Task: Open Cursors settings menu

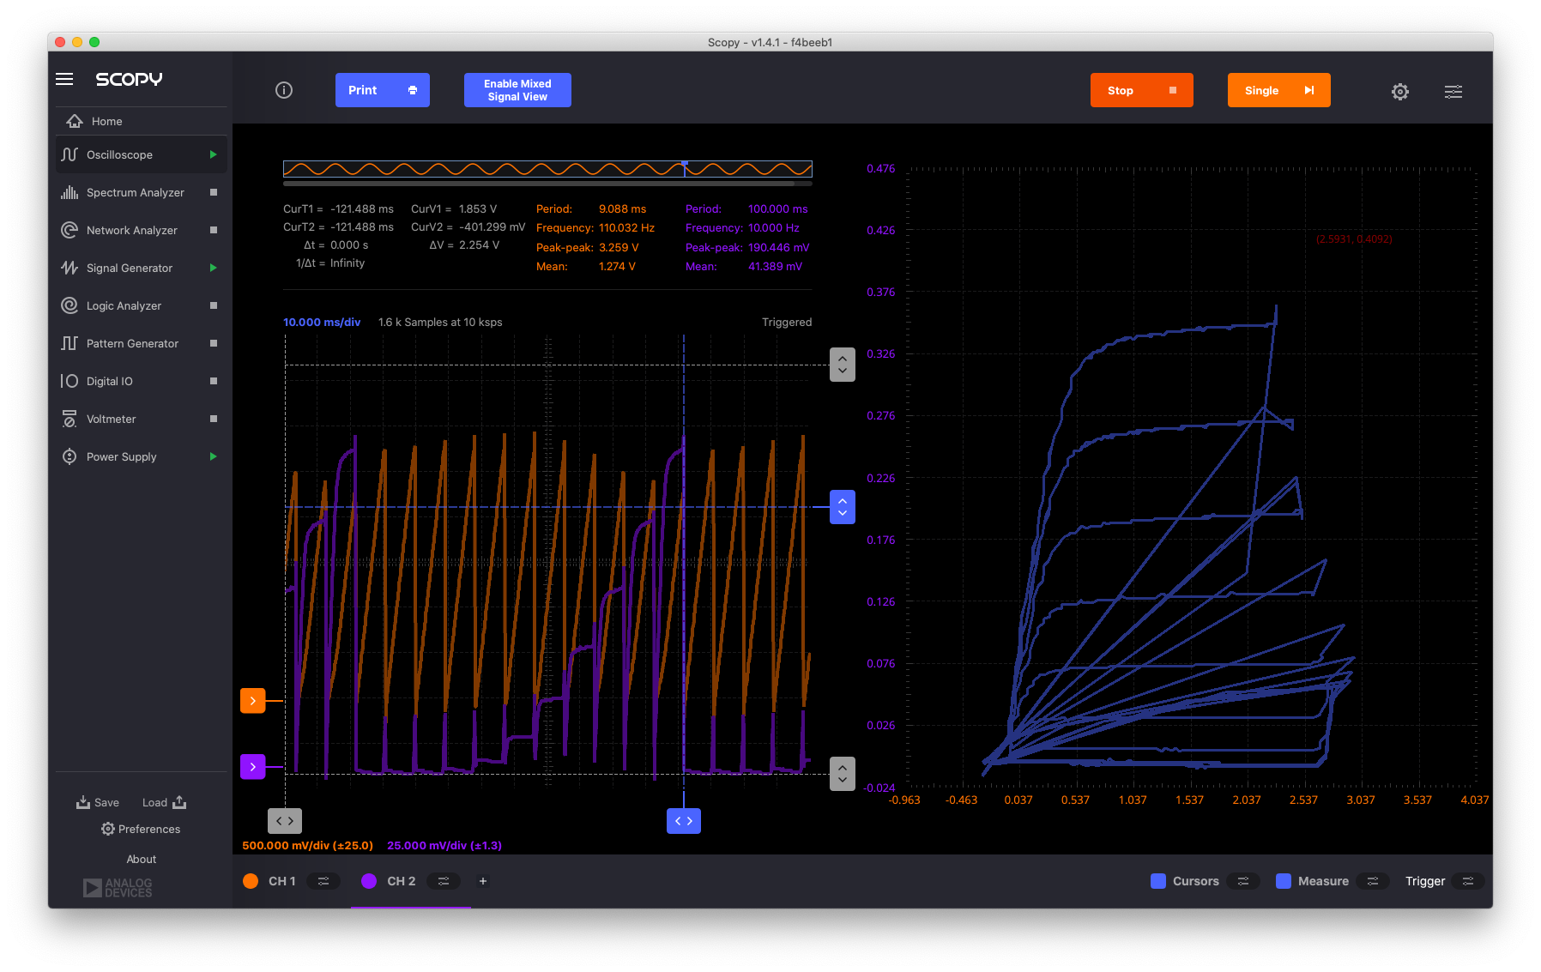Action: (1243, 881)
